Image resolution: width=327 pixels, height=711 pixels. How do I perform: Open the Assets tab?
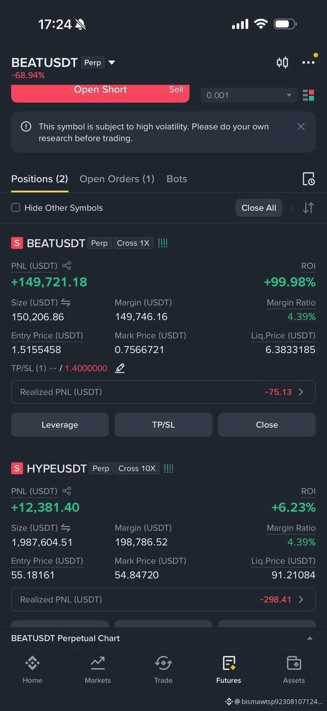[294, 669]
